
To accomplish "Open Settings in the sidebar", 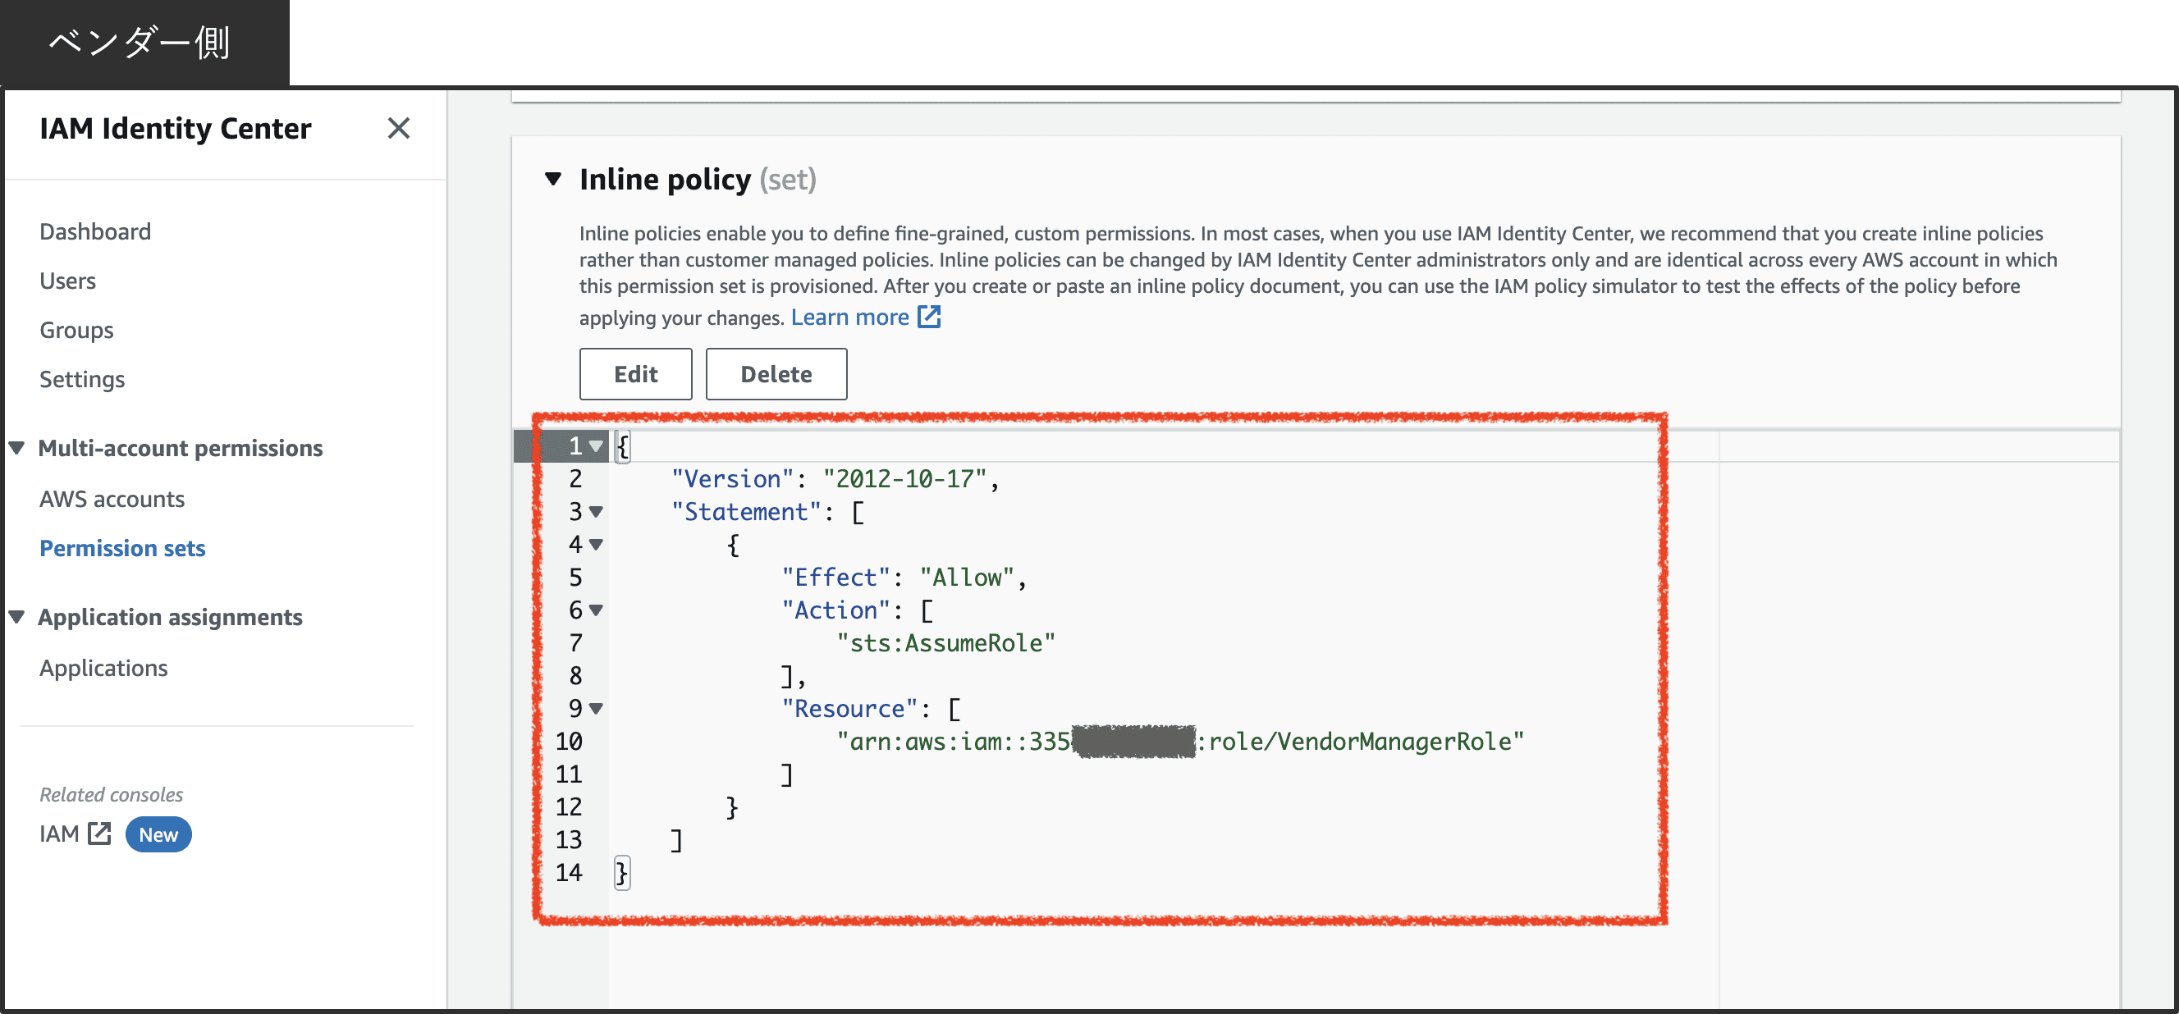I will pyautogui.click(x=82, y=379).
